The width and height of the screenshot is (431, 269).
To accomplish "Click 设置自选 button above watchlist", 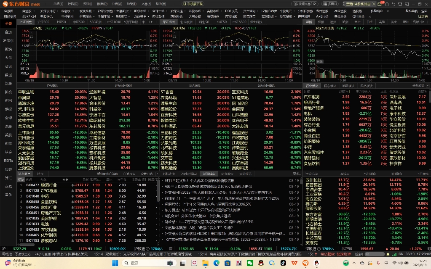I will [147, 174].
